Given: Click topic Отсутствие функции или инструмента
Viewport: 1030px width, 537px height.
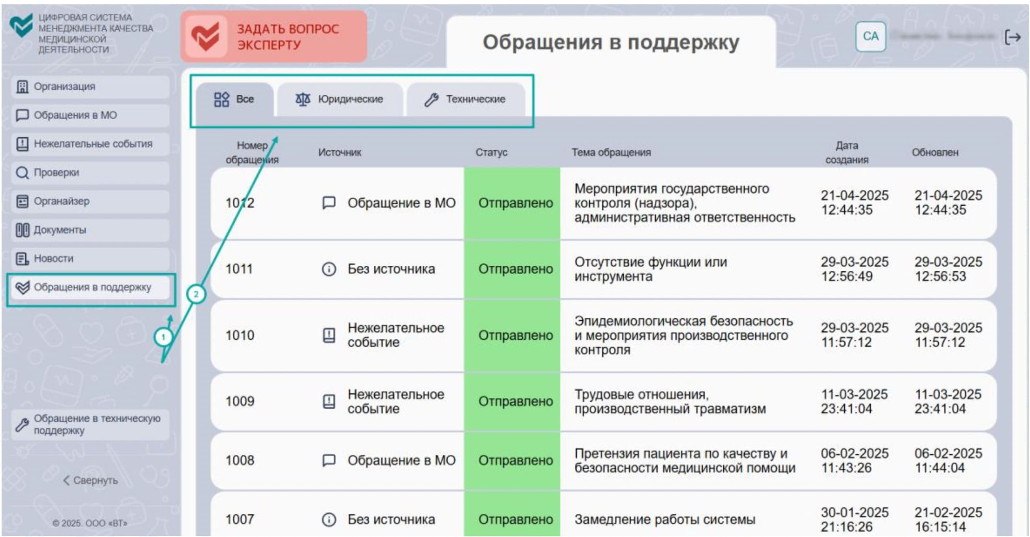Looking at the screenshot, I should coord(650,269).
